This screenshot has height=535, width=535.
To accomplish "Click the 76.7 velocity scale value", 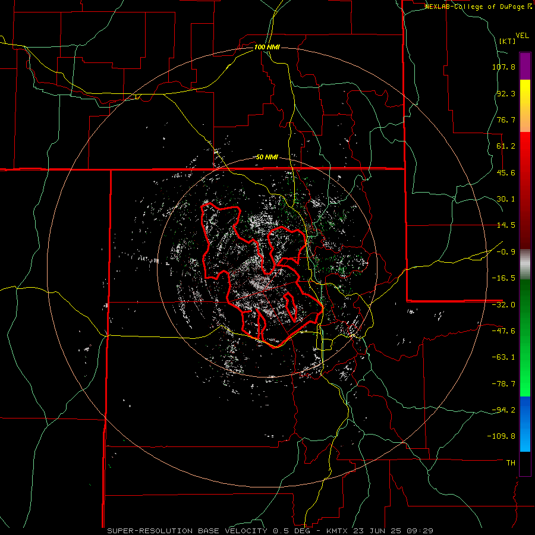I will pyautogui.click(x=506, y=119).
